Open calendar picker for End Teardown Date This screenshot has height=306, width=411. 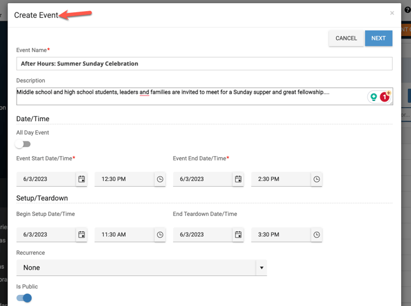238,234
